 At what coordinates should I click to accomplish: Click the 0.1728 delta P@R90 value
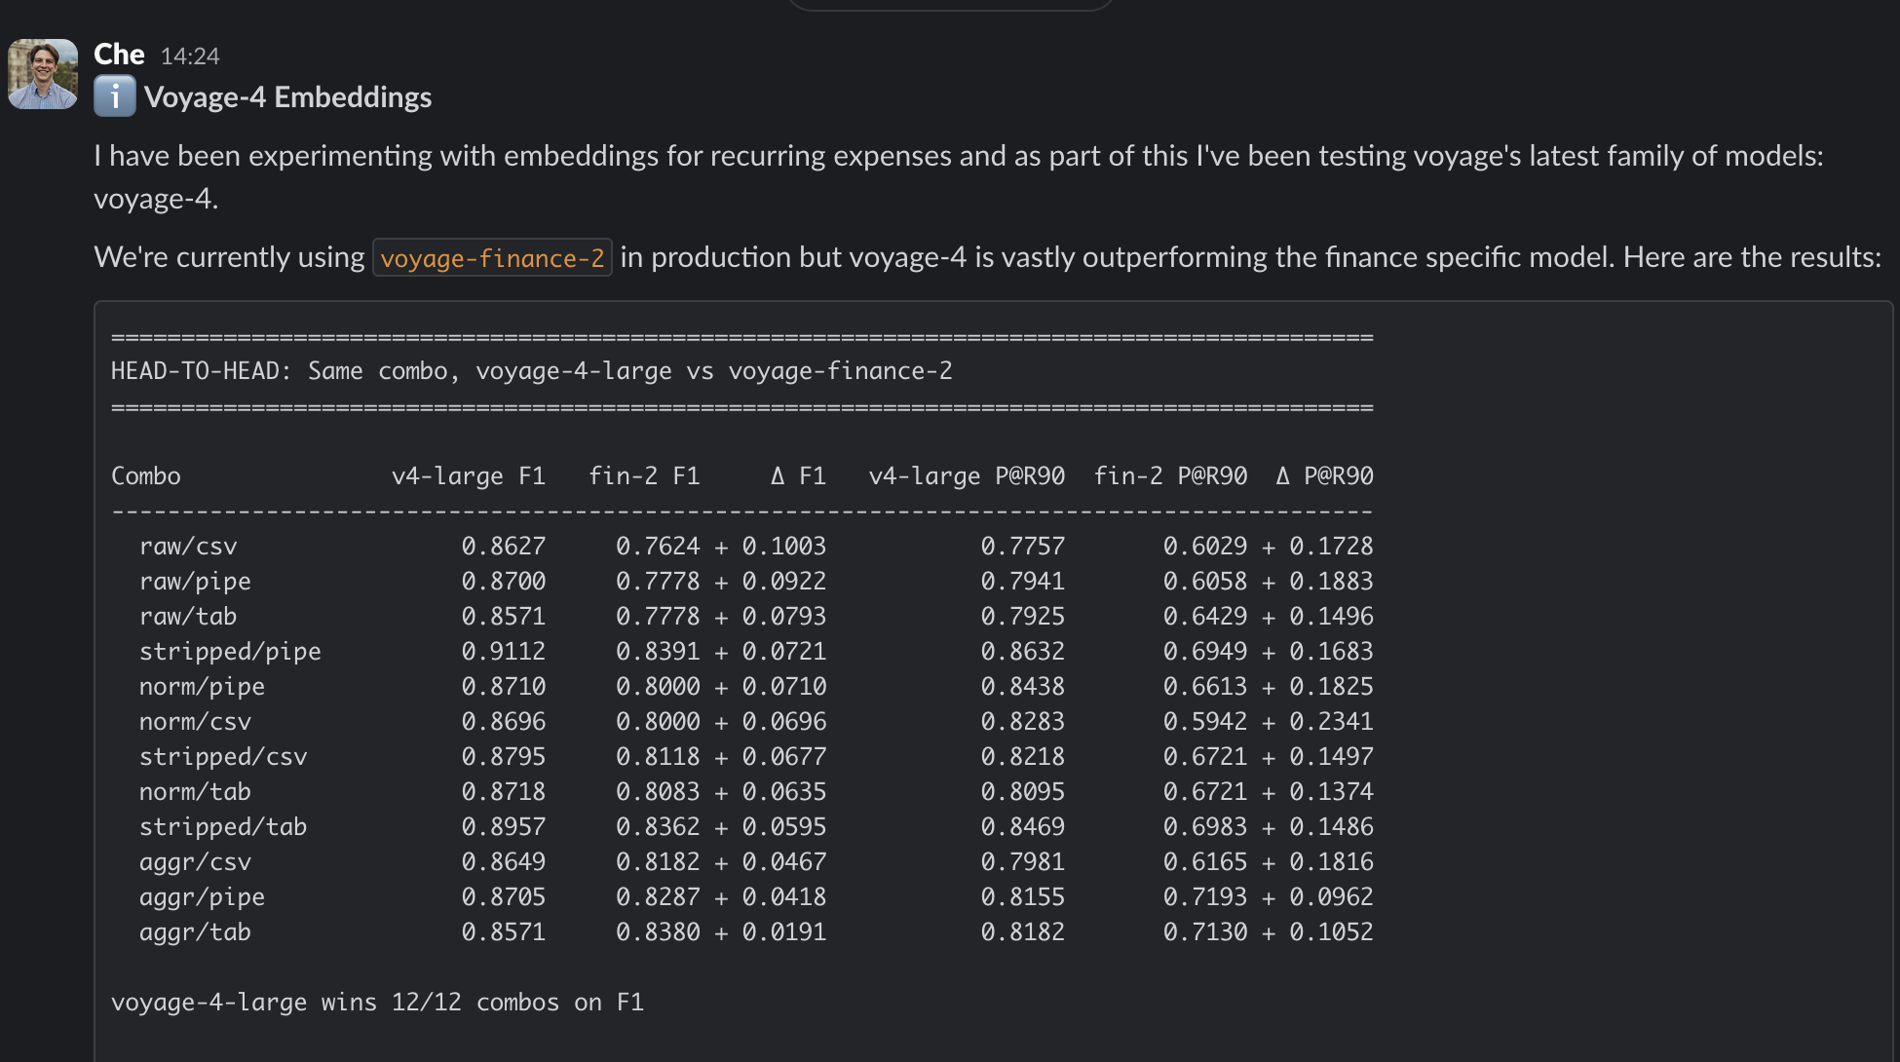pos(1332,547)
